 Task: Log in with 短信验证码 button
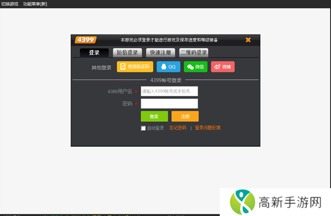click(x=135, y=67)
